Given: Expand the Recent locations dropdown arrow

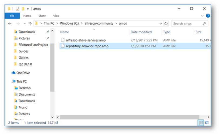Looking at the screenshot, I should (x=24, y=23).
